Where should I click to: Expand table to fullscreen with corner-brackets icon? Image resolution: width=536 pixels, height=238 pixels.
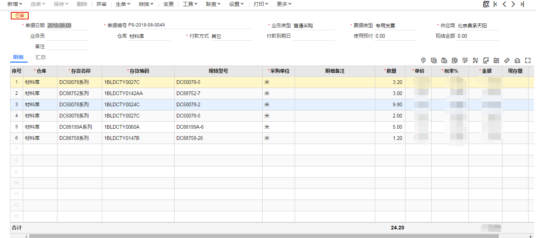[x=527, y=60]
